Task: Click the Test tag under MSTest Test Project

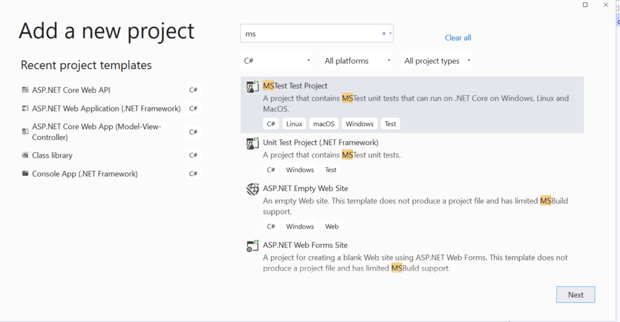Action: (391, 124)
